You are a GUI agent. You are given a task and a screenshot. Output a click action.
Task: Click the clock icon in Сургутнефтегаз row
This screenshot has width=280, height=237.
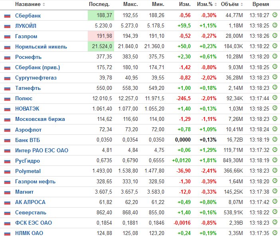[275, 77]
